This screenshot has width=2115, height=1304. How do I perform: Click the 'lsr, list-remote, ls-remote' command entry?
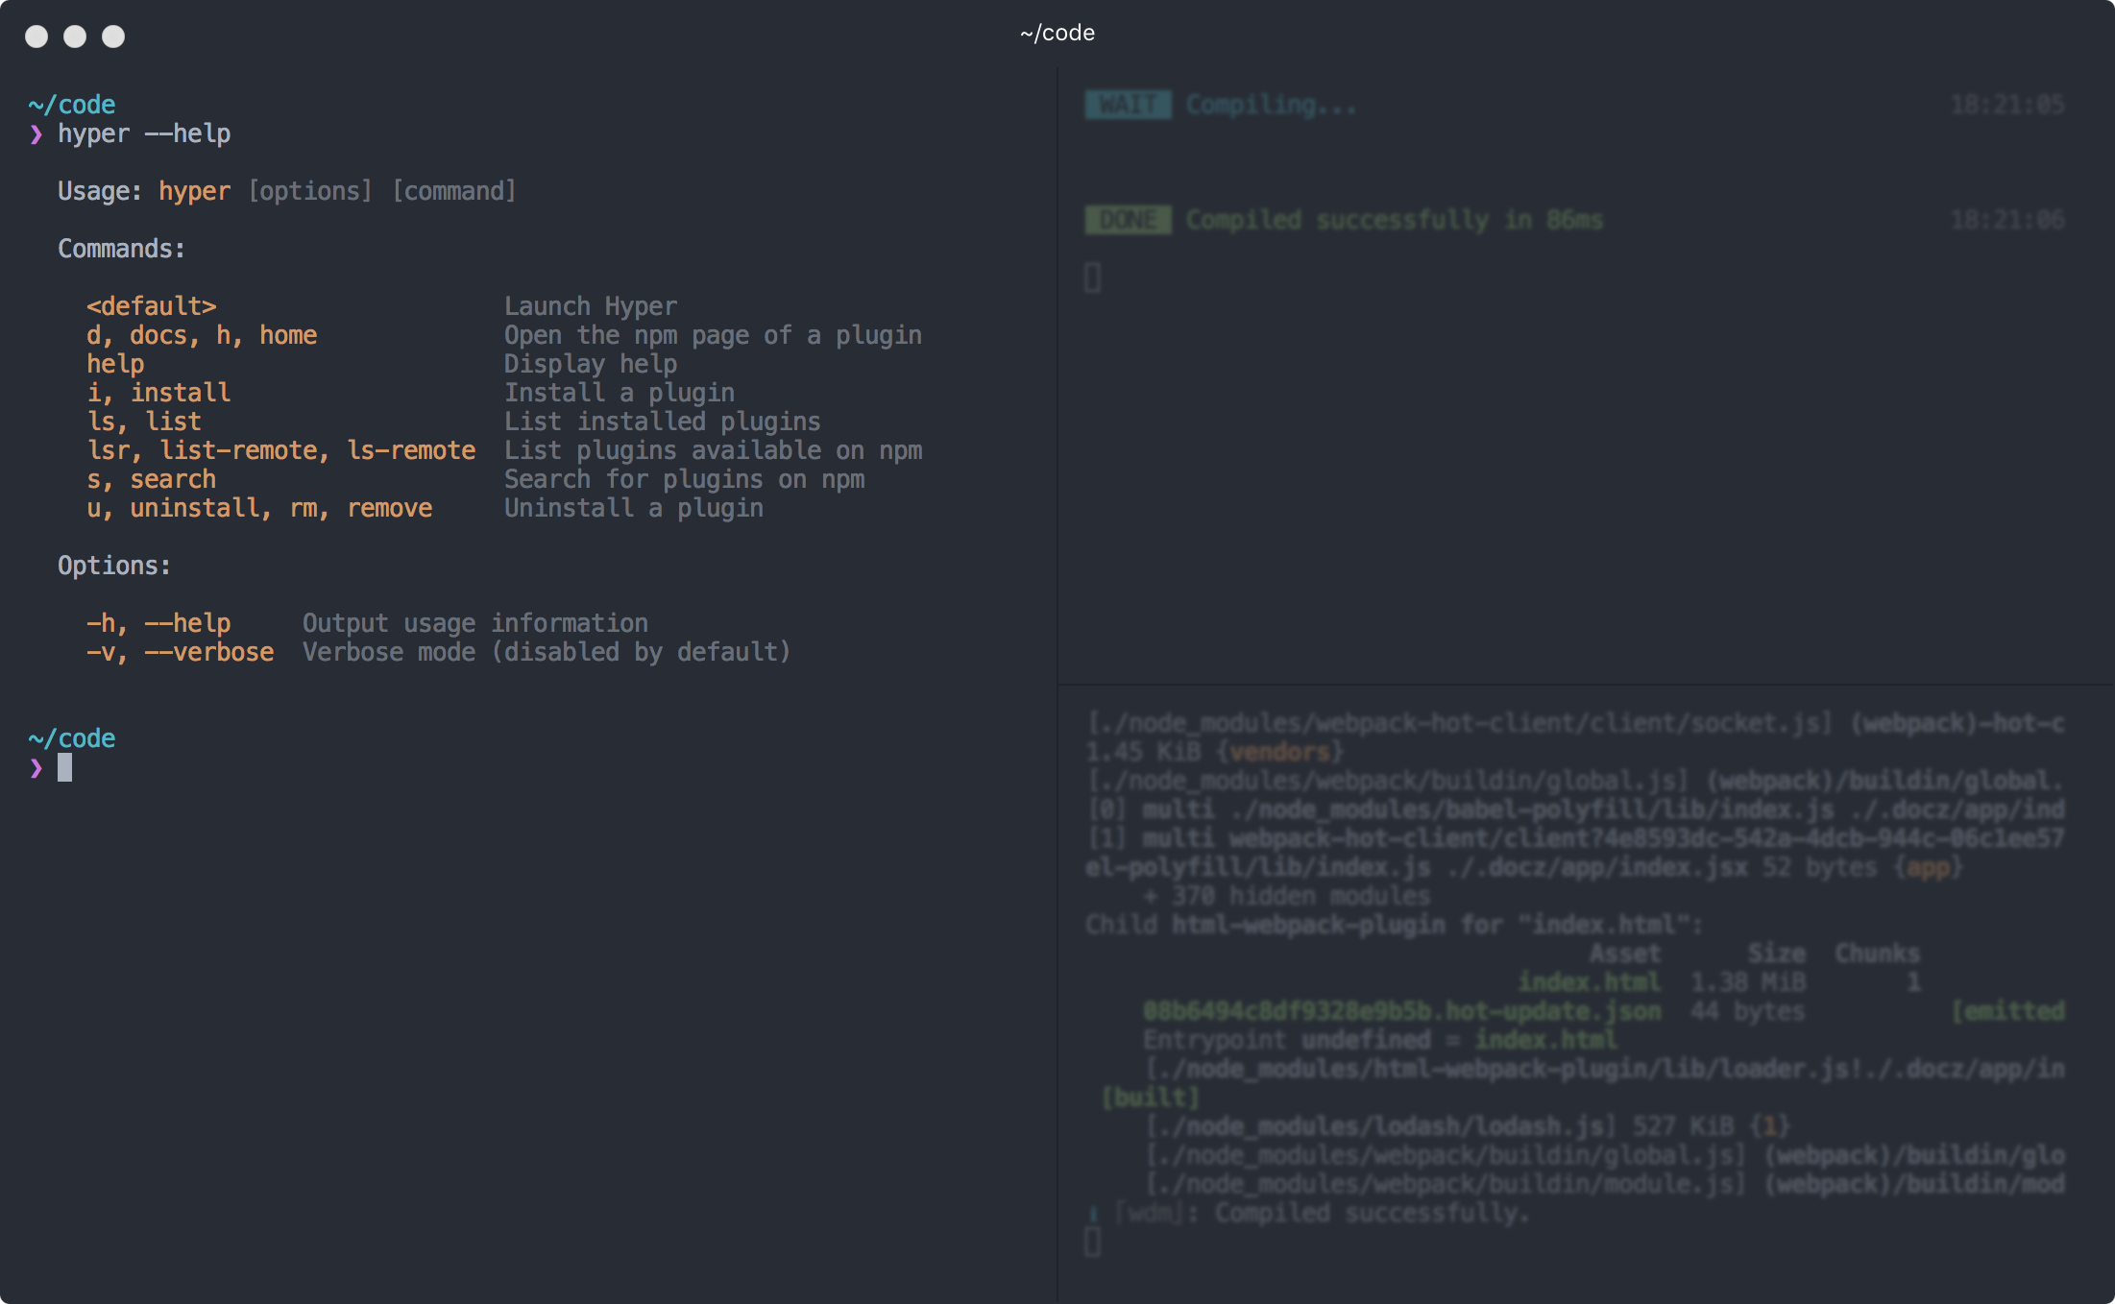pyautogui.click(x=280, y=450)
